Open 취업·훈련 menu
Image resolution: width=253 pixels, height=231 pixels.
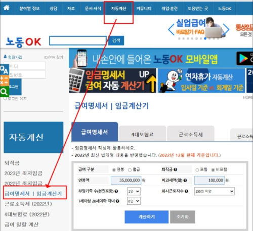170,9
